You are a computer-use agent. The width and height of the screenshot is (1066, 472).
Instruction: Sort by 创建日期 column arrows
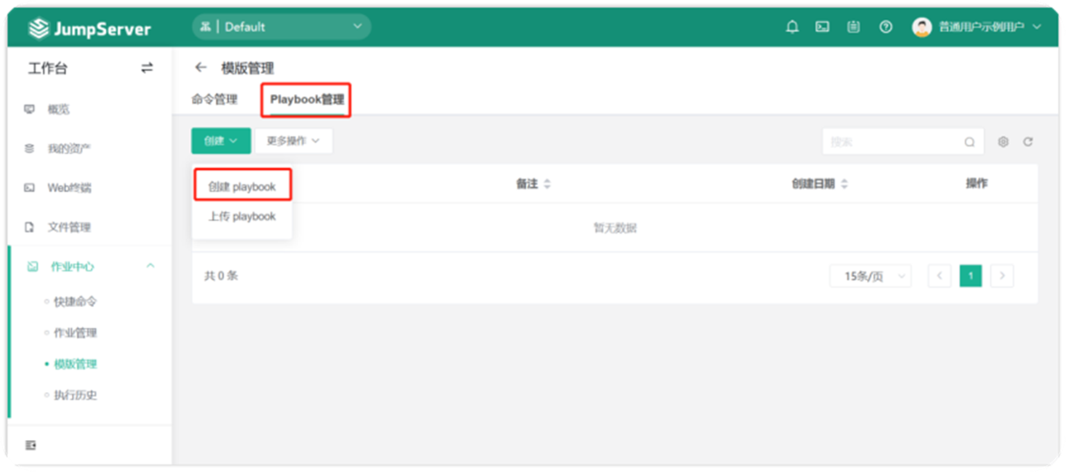(x=844, y=185)
